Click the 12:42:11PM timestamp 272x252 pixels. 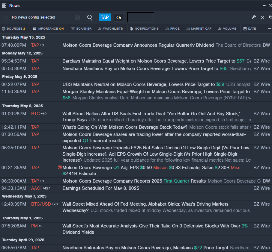tap(14, 127)
